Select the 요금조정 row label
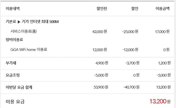The image size is (176, 108). click(13, 75)
